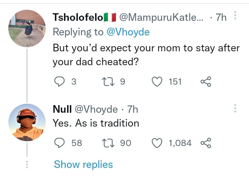Open tweet text 'Yes. As is tradition'
Screen dimensions: 249x179
pyautogui.click(x=96, y=123)
